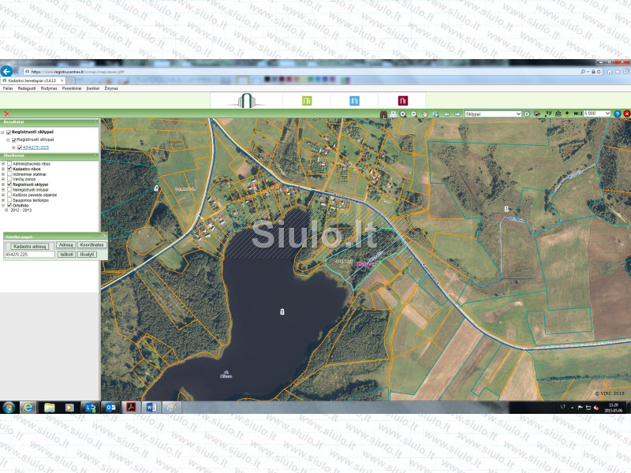
Task: Click the red X in left green bar
Action: point(7,114)
